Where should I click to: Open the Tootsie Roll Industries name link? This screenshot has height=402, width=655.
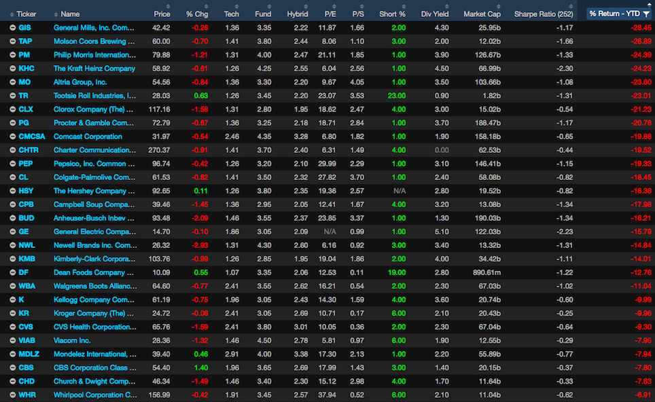click(94, 96)
